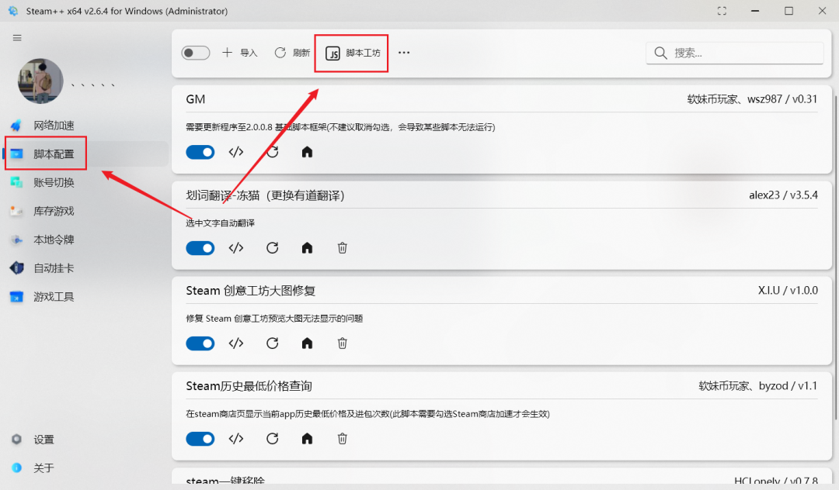Disable the GM script toggle
This screenshot has height=490, width=839.
pyautogui.click(x=200, y=152)
